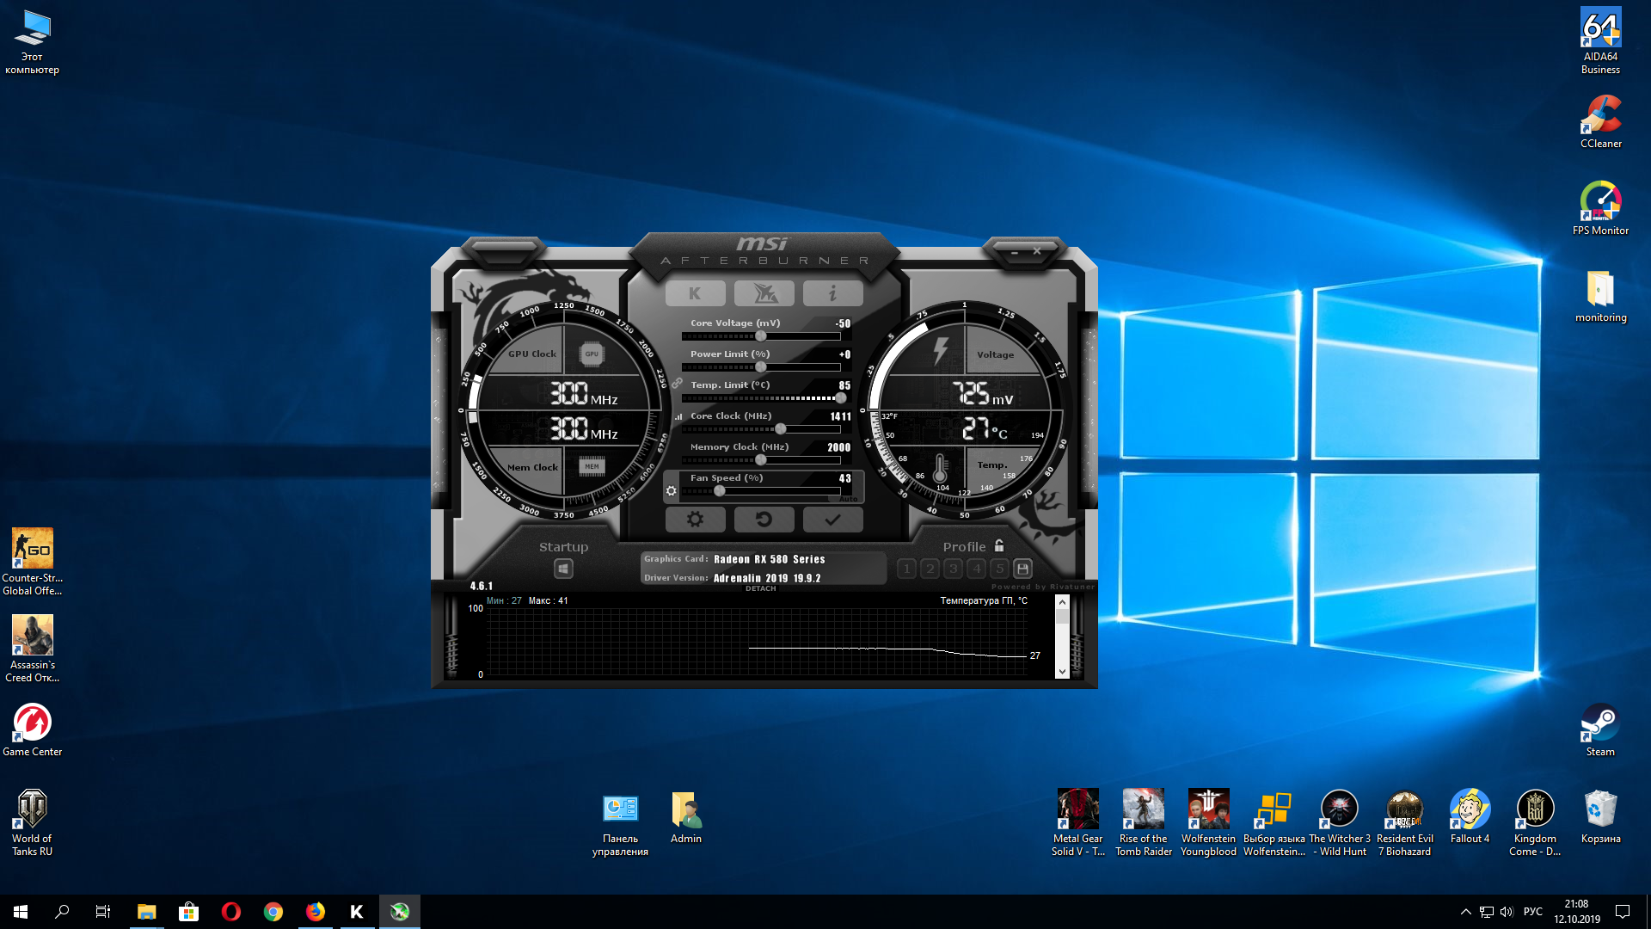Apply settings with the checkmark button

pyautogui.click(x=832, y=520)
